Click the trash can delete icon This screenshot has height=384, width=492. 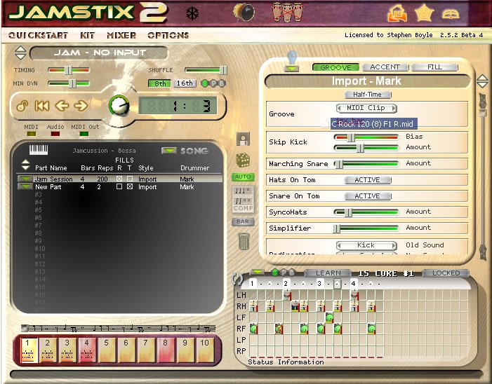click(x=243, y=242)
